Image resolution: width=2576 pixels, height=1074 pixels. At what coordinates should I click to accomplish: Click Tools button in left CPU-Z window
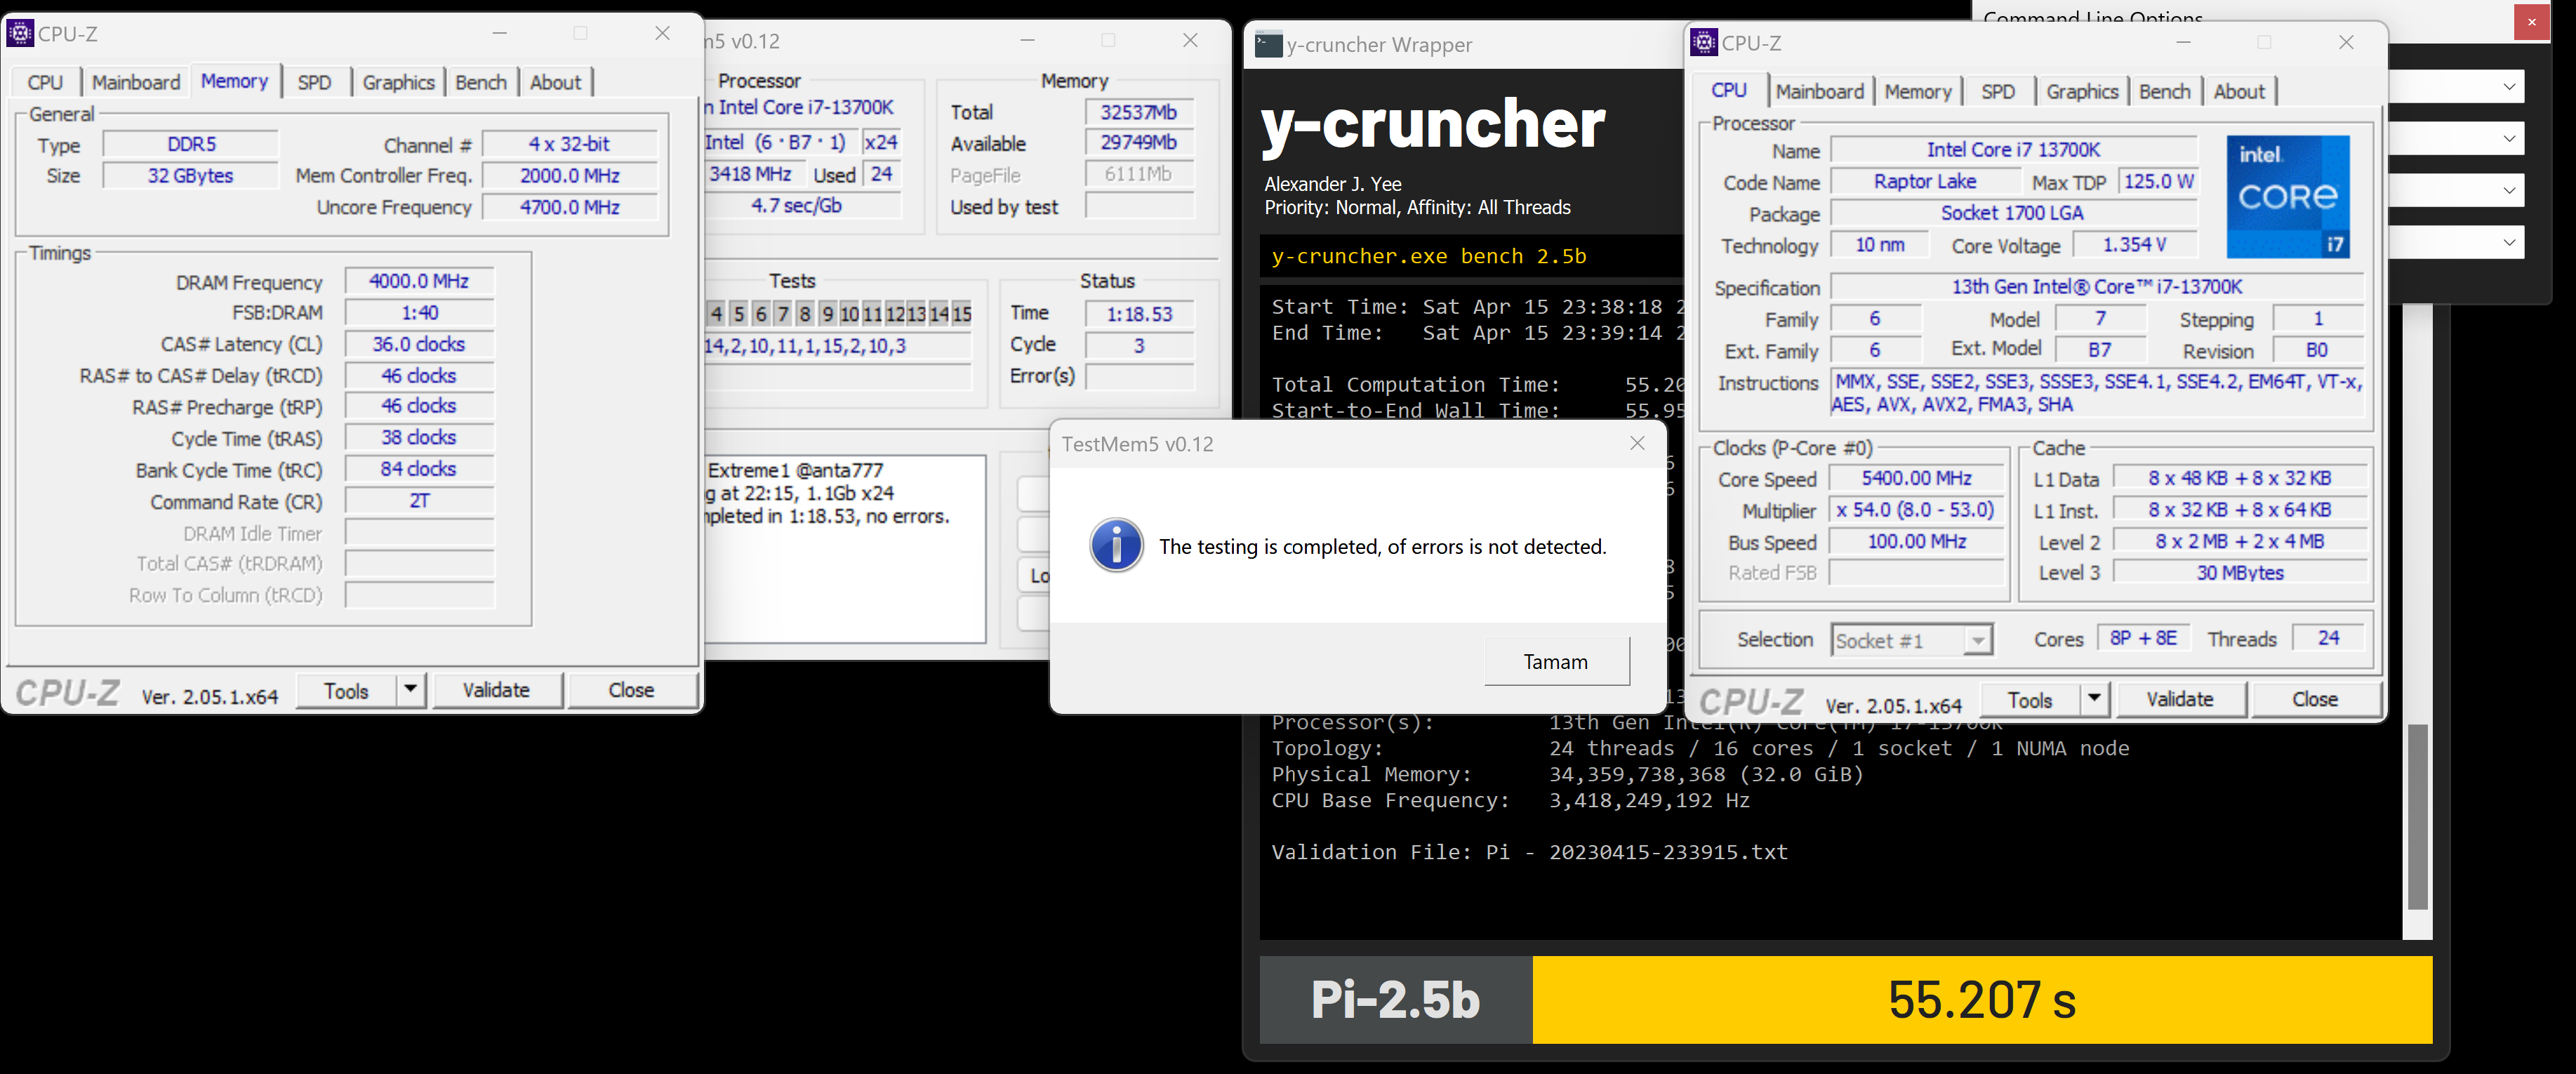[346, 691]
